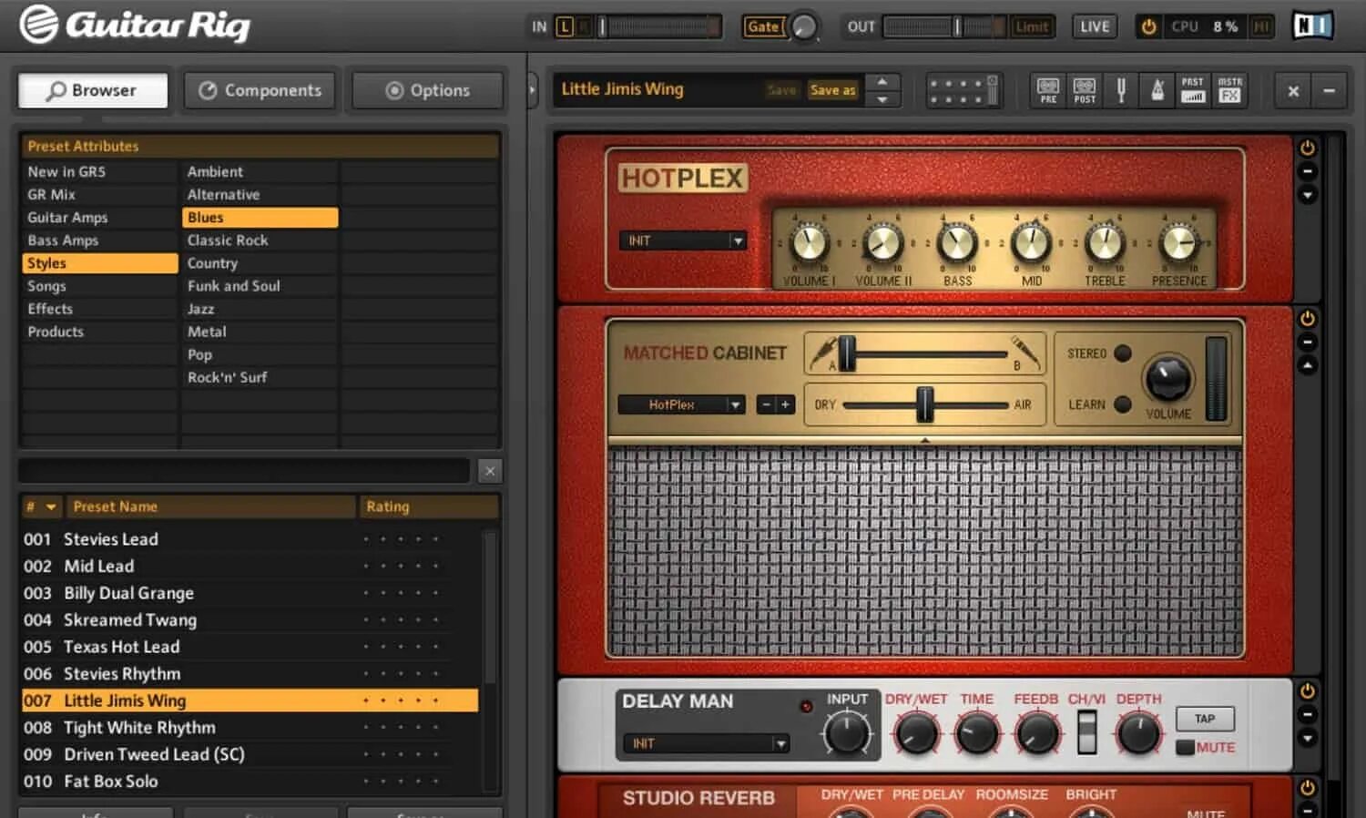
Task: Click Matched Cabinet Volume knob
Action: coord(1167,379)
